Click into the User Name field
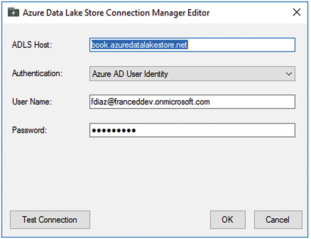This screenshot has height=239, width=311. (x=192, y=102)
